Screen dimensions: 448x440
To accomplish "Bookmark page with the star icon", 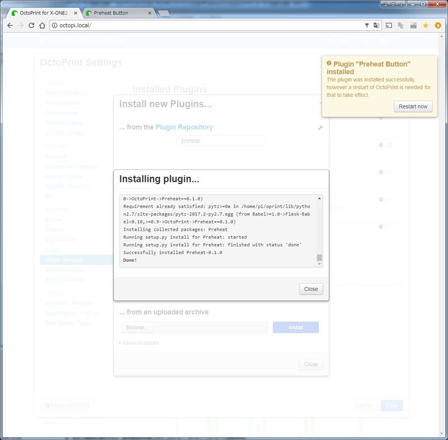I will coord(426,25).
